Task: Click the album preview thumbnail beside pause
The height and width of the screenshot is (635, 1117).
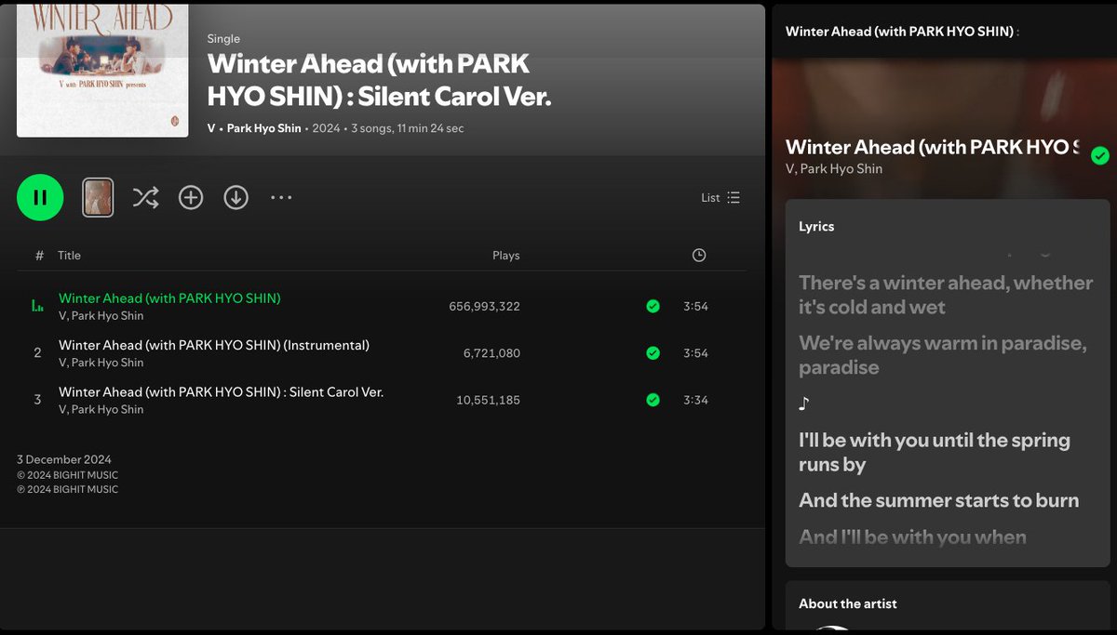Action: (98, 197)
